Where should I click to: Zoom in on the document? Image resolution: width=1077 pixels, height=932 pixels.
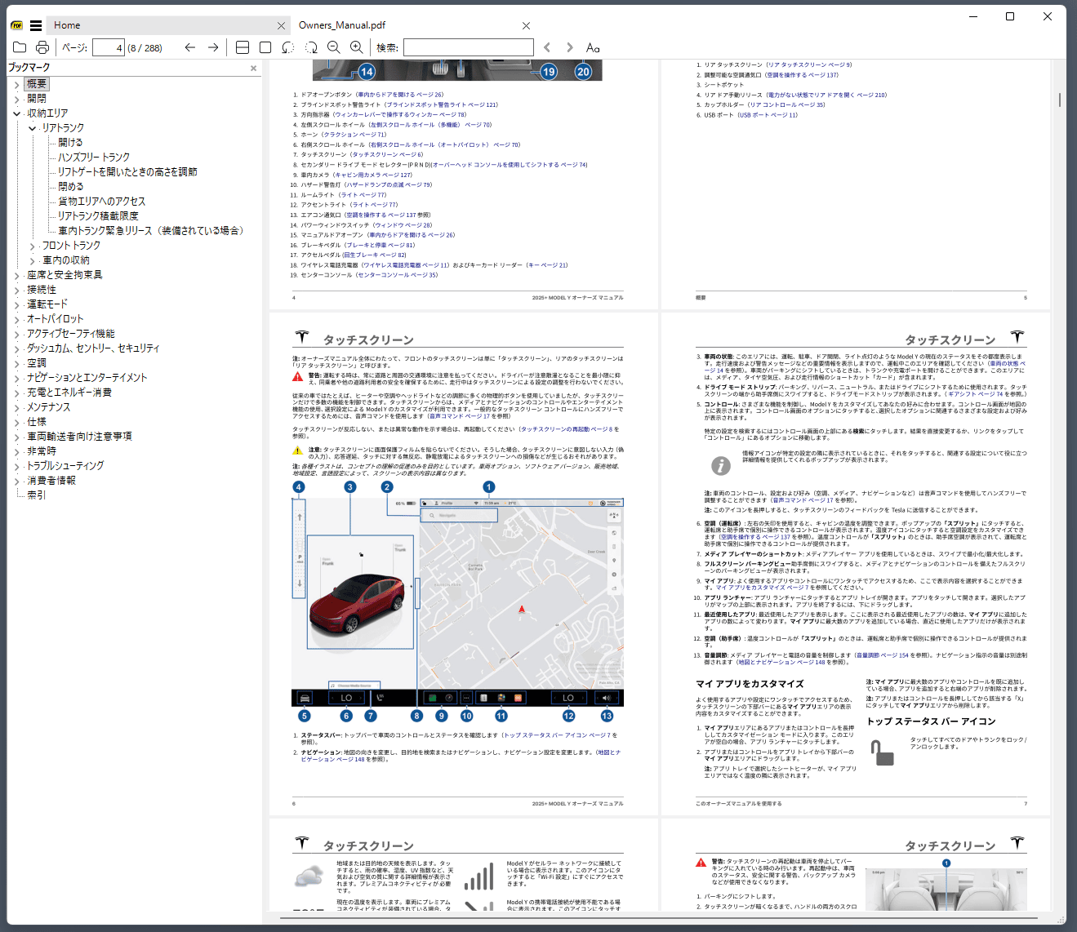tap(357, 47)
